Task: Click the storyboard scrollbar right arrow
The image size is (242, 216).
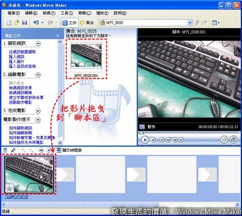Action: [237, 204]
